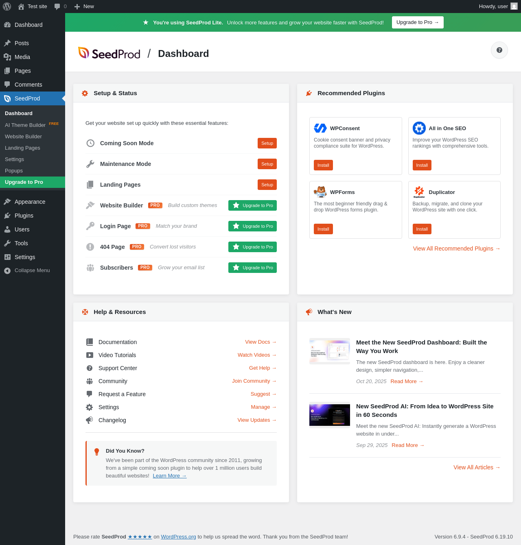Open Landing Pages submenu item
Viewport: 521px width, 545px height.
pyautogui.click(x=33, y=148)
